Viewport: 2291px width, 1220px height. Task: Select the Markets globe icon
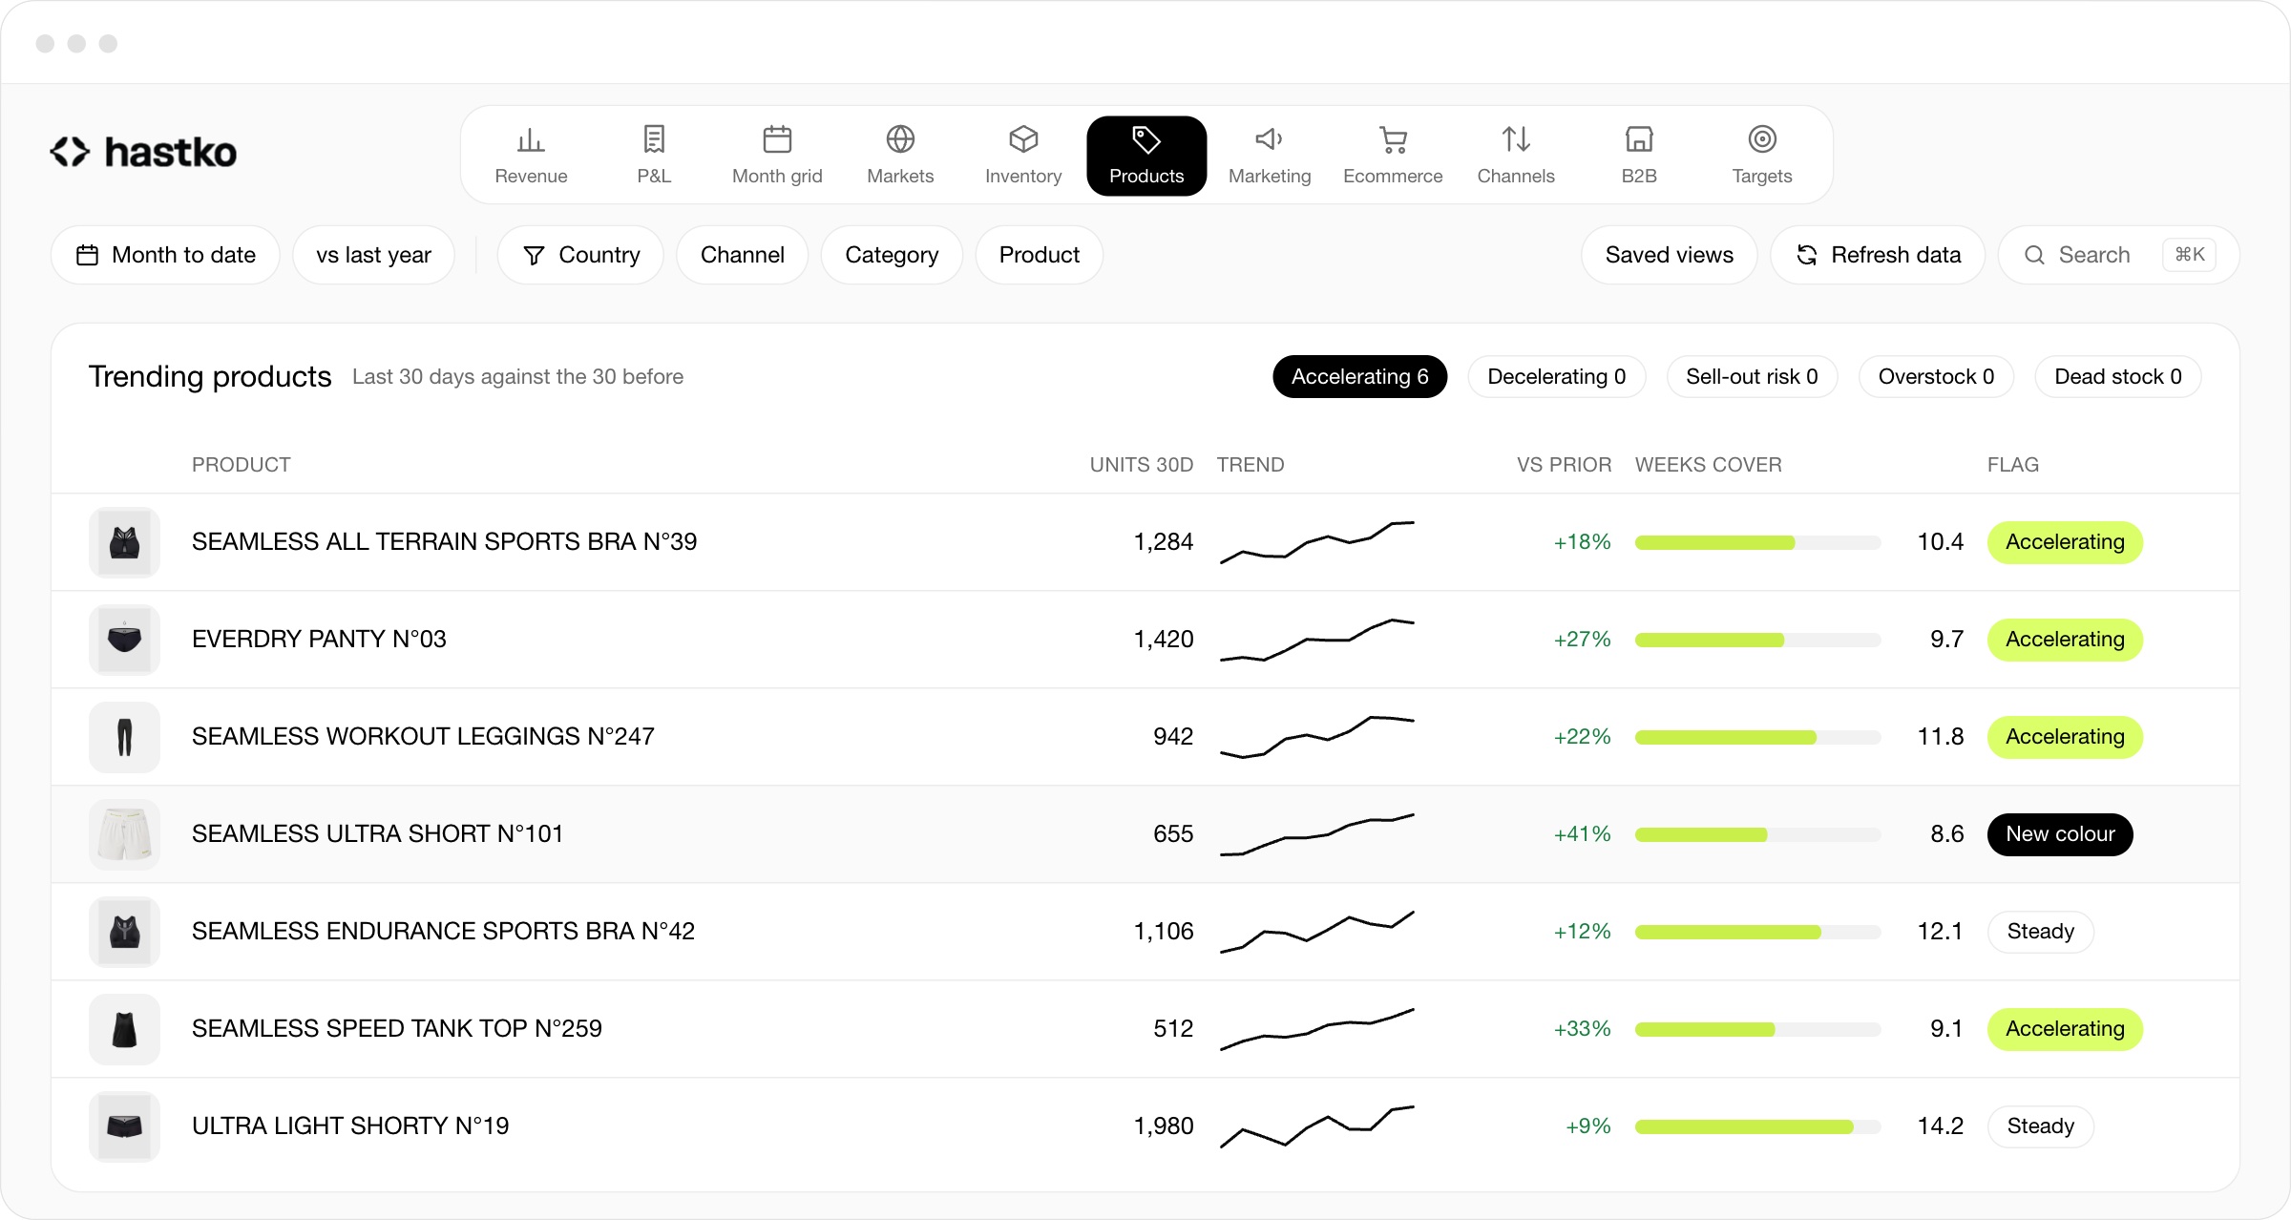(900, 139)
